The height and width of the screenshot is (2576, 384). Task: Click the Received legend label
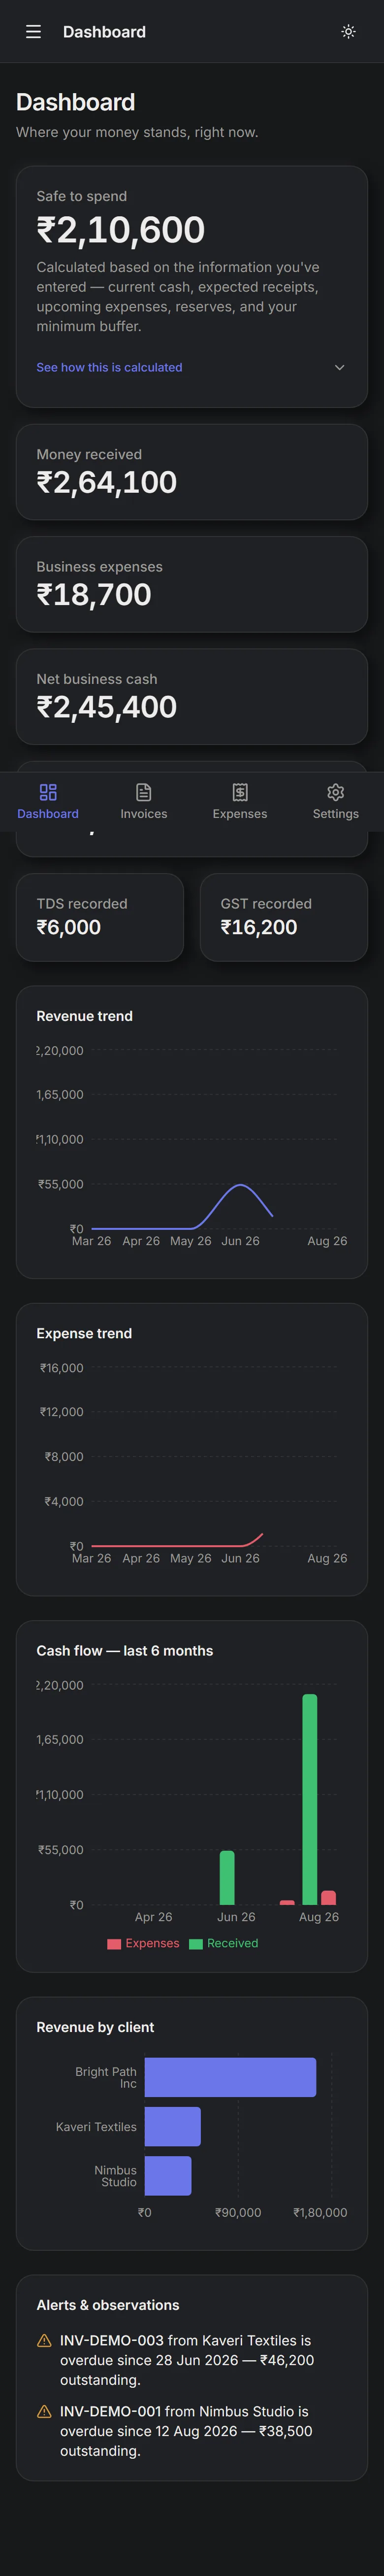click(x=232, y=1943)
